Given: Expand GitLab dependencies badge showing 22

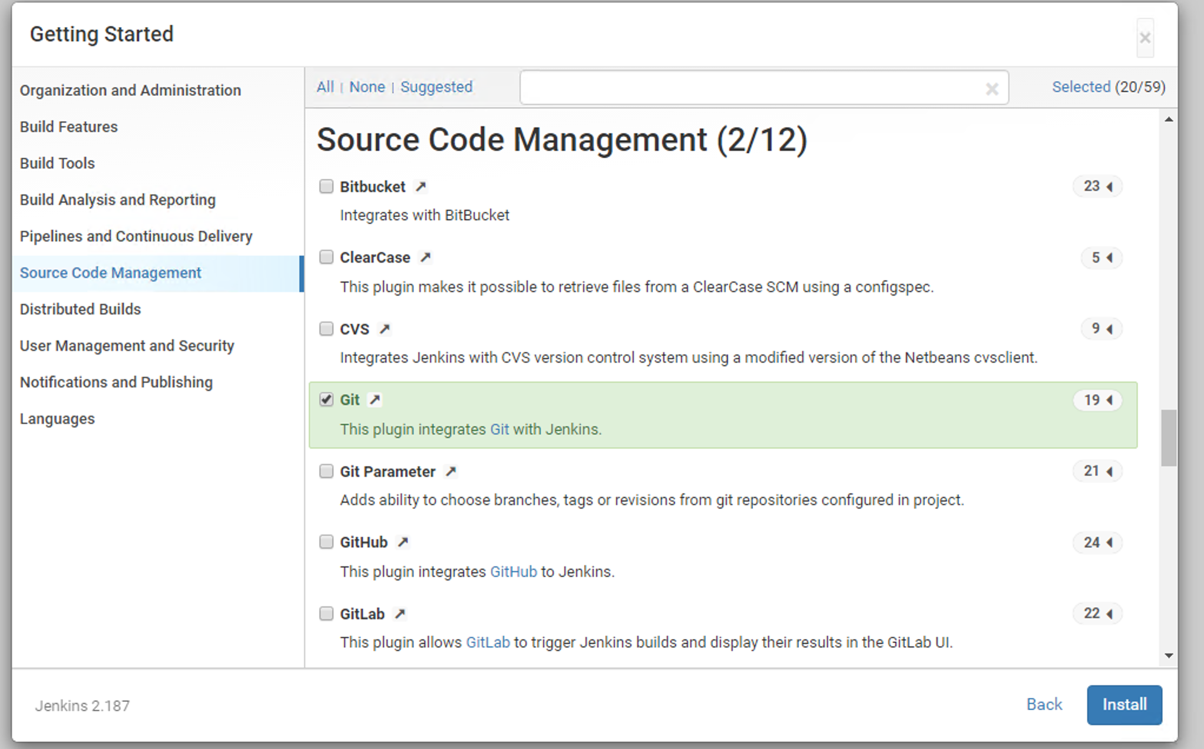Looking at the screenshot, I should click(x=1097, y=614).
